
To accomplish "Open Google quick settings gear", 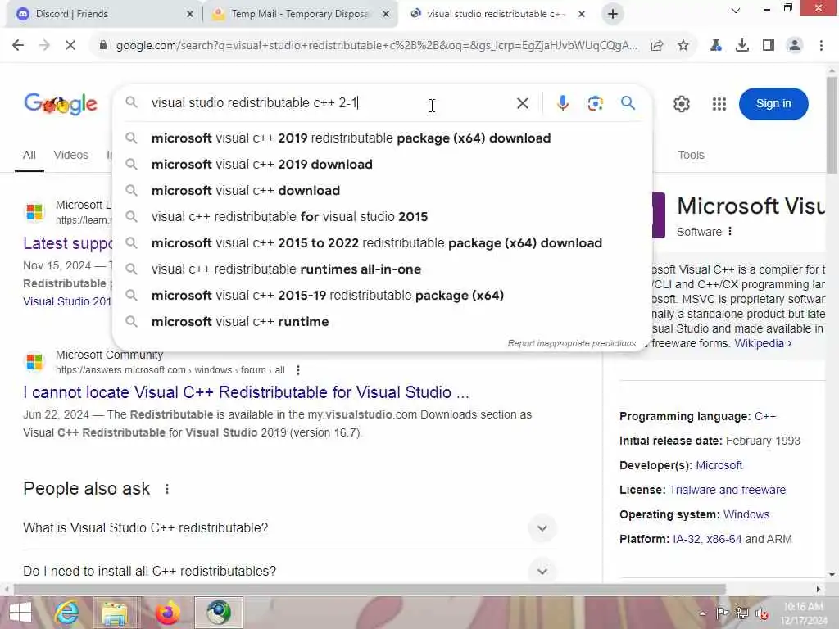I will [681, 104].
